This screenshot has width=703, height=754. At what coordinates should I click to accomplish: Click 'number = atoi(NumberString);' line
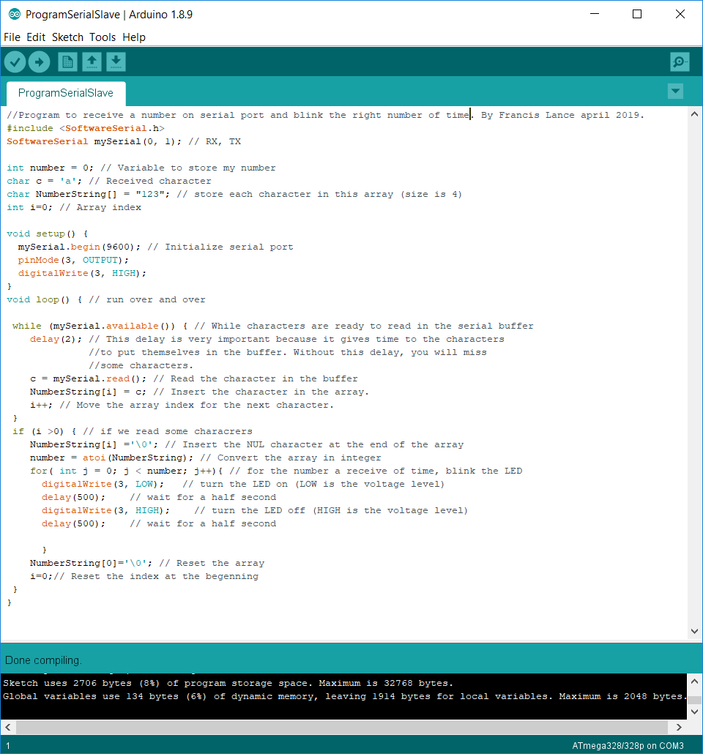tap(206, 458)
